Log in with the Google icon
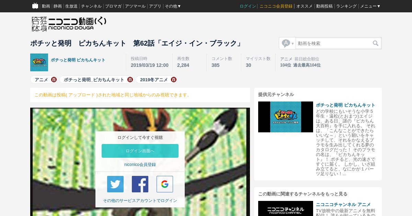Screen dimensions: 412x216 pyautogui.click(x=165, y=184)
